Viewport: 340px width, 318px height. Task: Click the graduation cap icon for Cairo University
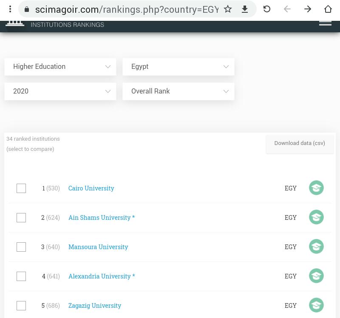click(x=316, y=188)
